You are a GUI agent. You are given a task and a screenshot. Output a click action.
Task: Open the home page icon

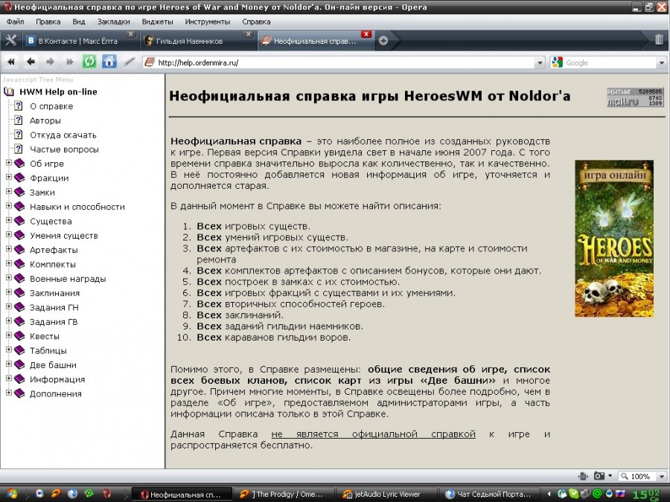pos(109,62)
